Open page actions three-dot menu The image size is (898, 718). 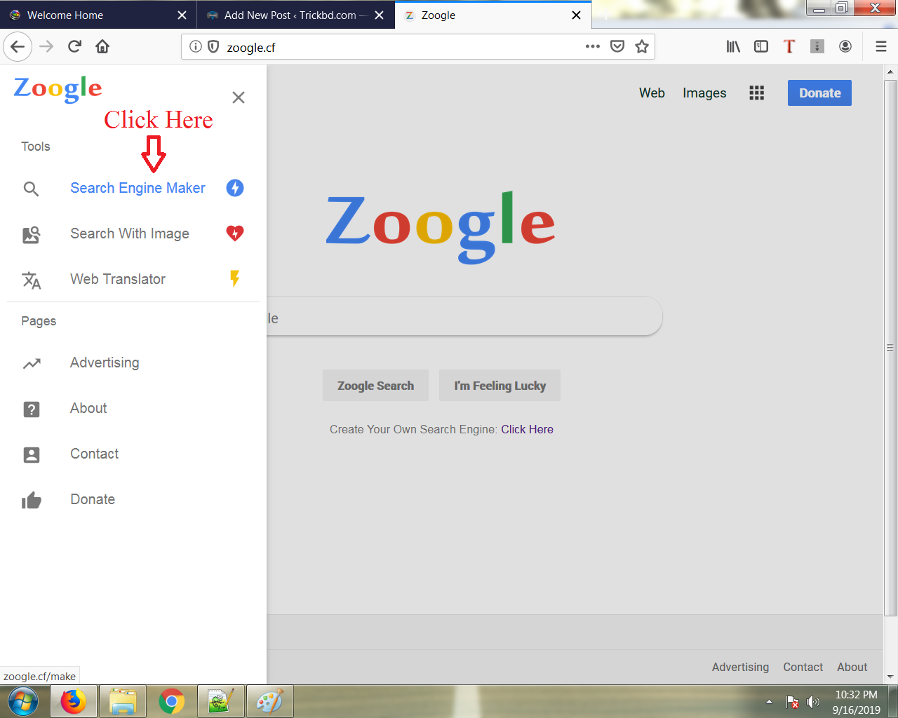tap(593, 46)
